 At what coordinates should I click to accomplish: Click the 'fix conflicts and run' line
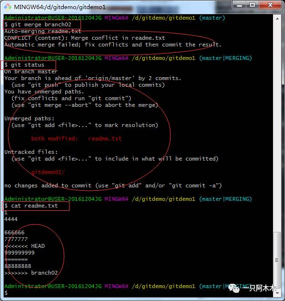[x=71, y=98]
